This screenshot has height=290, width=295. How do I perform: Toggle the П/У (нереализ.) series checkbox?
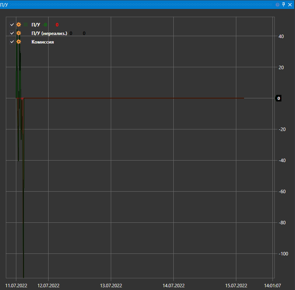(x=12, y=33)
